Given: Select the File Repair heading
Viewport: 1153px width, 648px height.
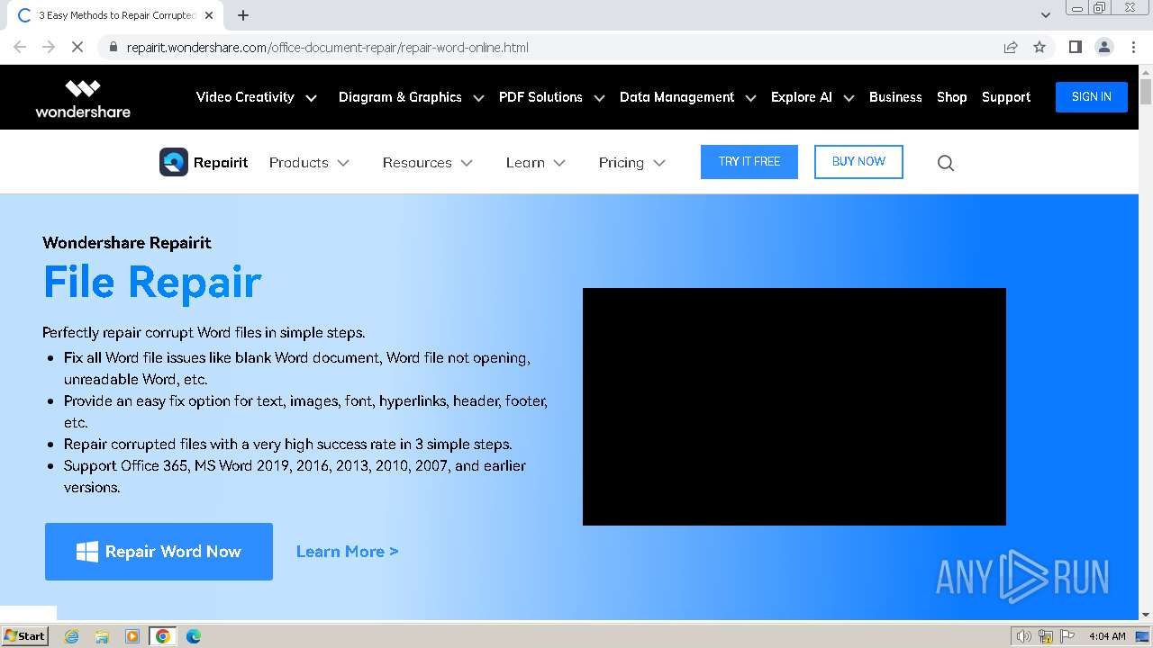Looking at the screenshot, I should [152, 282].
